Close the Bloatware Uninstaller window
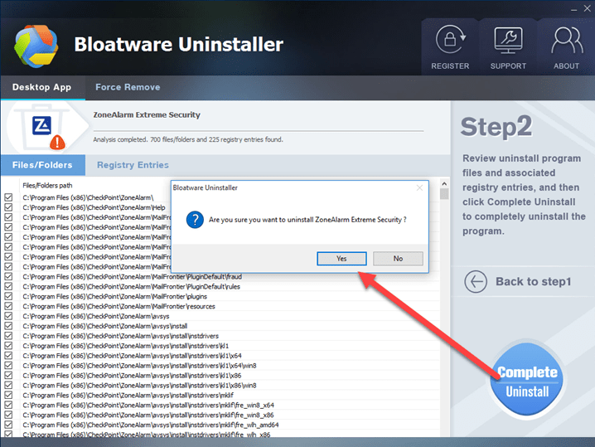Screen dimensions: 595x447 tap(587, 9)
